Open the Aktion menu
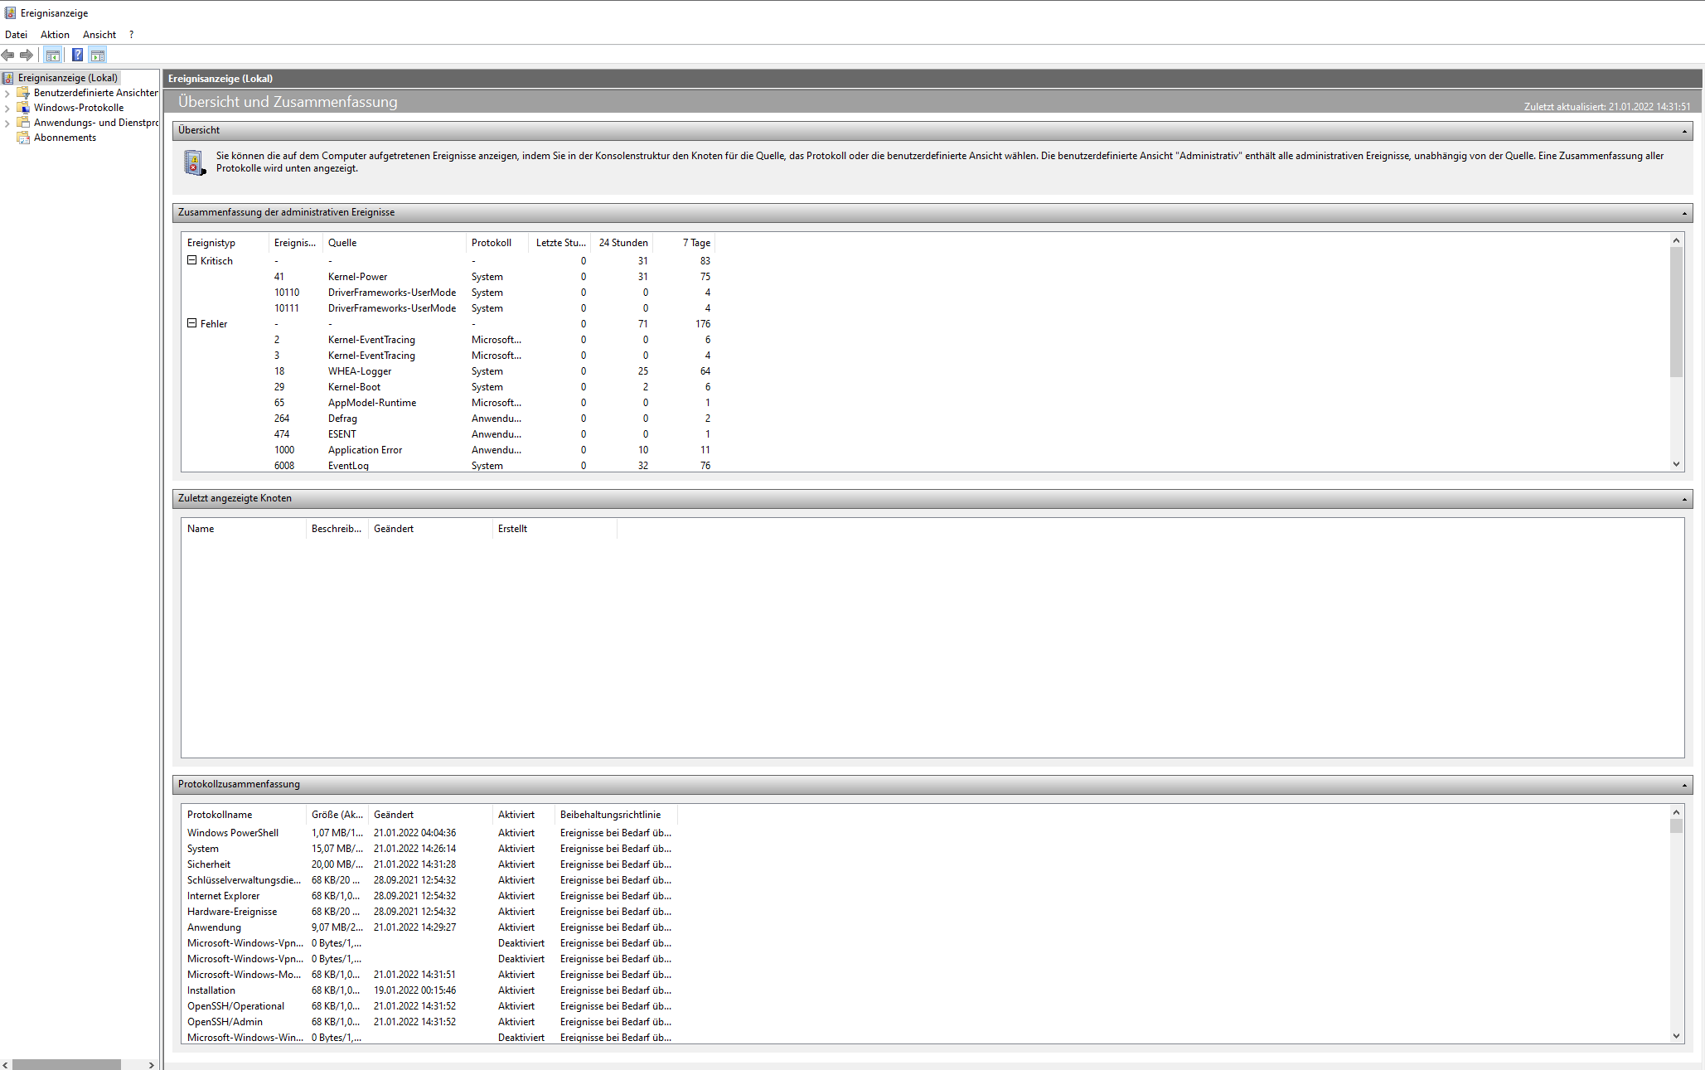The width and height of the screenshot is (1705, 1070). click(x=55, y=35)
